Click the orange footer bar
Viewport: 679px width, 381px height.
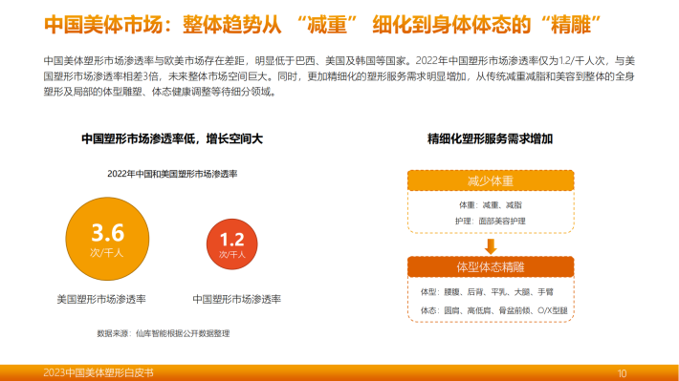[339, 372]
